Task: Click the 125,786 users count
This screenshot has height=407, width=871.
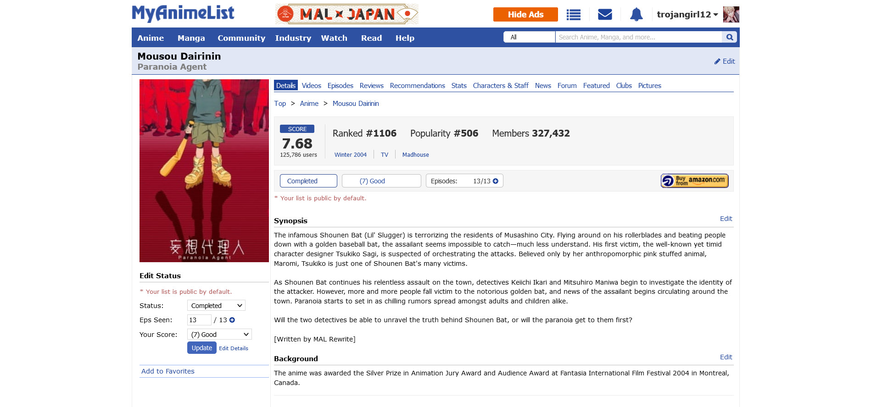Action: [x=298, y=155]
